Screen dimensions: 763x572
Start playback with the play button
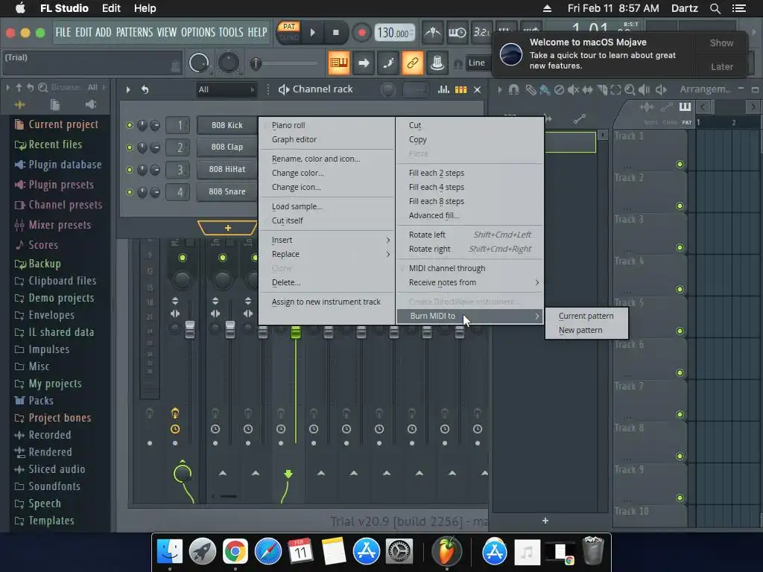click(x=312, y=33)
